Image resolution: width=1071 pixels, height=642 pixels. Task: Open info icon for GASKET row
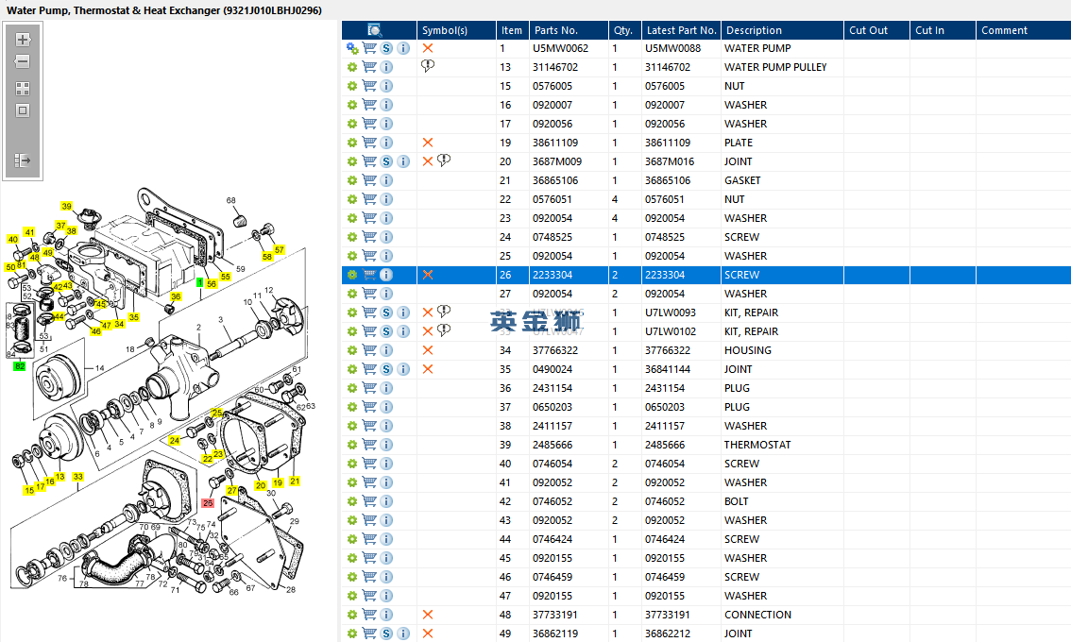386,180
